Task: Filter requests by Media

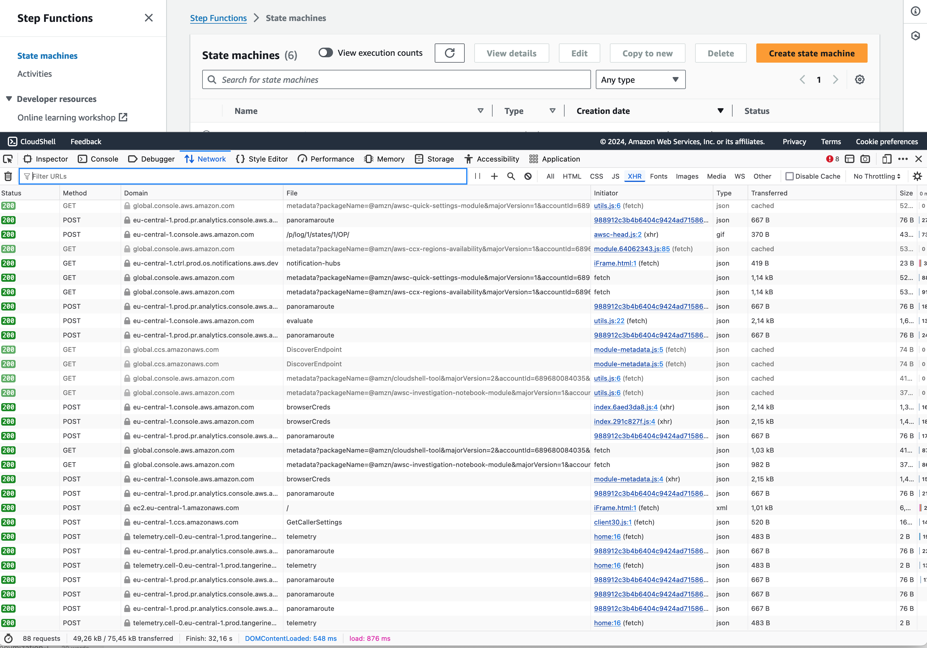Action: (x=716, y=176)
